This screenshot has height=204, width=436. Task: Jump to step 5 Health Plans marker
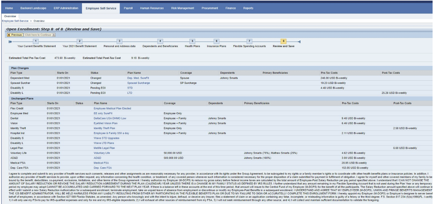point(192,41)
